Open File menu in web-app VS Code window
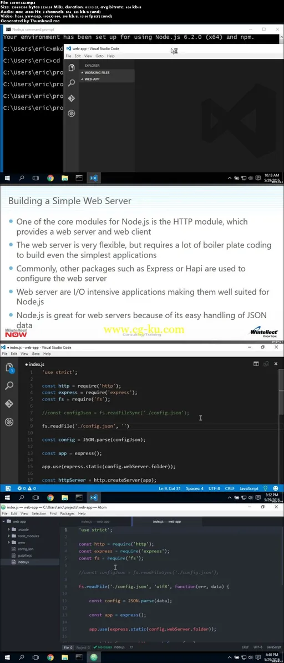The image size is (284, 663). point(69,56)
